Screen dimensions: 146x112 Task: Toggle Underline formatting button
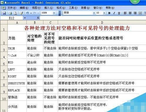point(119,13)
